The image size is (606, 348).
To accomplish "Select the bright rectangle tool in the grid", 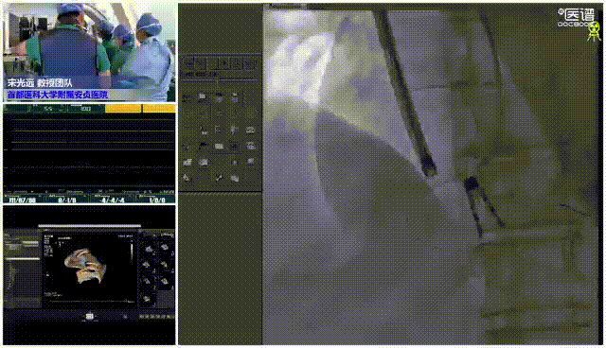I will pos(219,147).
